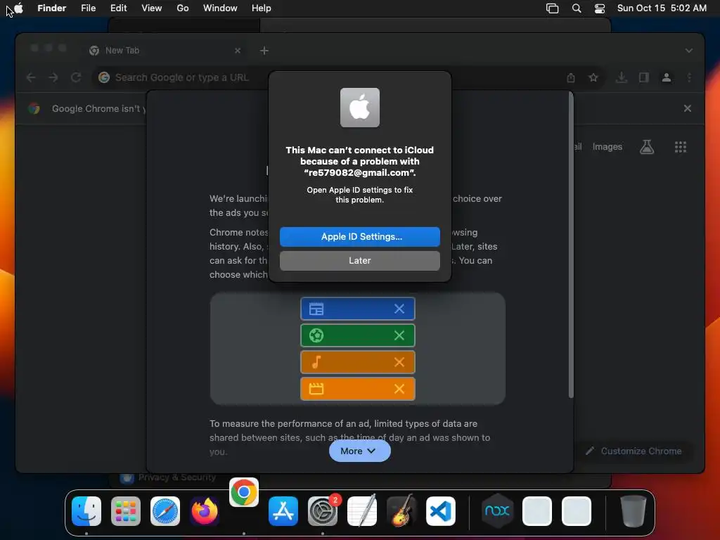Open Stage Manager icon in the menu bar
Image resolution: width=720 pixels, height=540 pixels.
click(x=552, y=8)
